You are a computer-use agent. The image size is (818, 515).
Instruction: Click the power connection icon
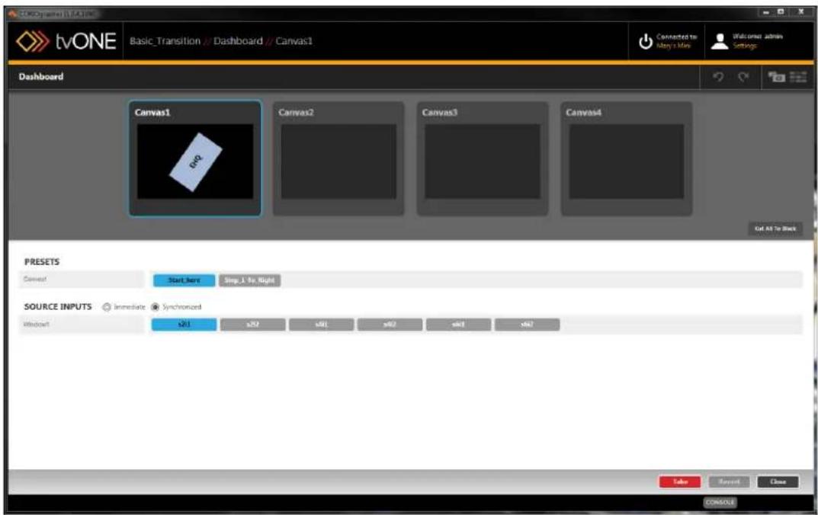click(x=645, y=41)
